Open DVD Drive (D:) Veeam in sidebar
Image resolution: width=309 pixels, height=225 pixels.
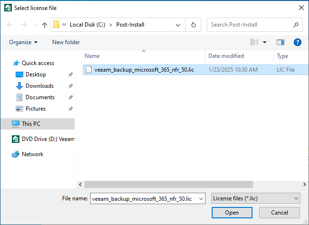tap(47, 139)
